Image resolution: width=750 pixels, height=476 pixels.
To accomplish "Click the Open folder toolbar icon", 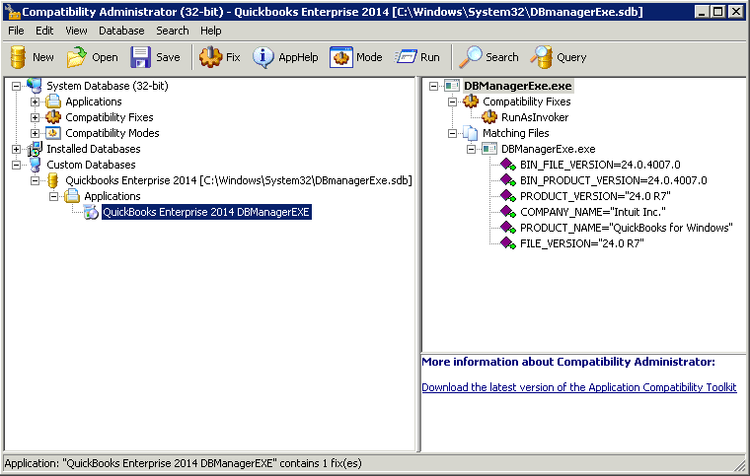I will click(x=77, y=57).
